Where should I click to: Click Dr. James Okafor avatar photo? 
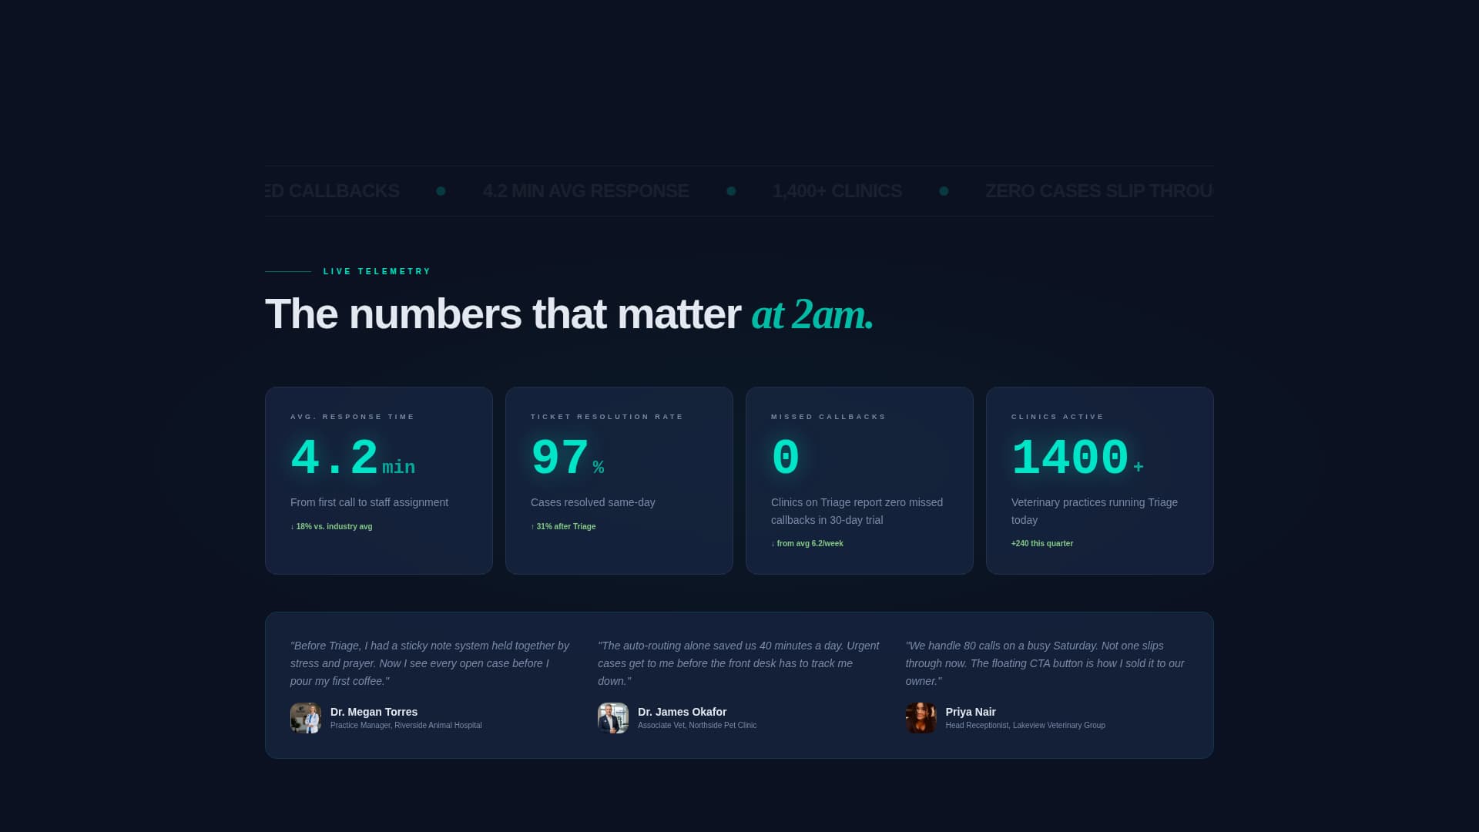(x=613, y=718)
